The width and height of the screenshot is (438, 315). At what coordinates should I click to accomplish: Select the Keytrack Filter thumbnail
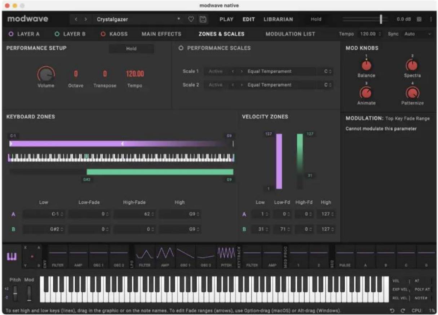252,257
